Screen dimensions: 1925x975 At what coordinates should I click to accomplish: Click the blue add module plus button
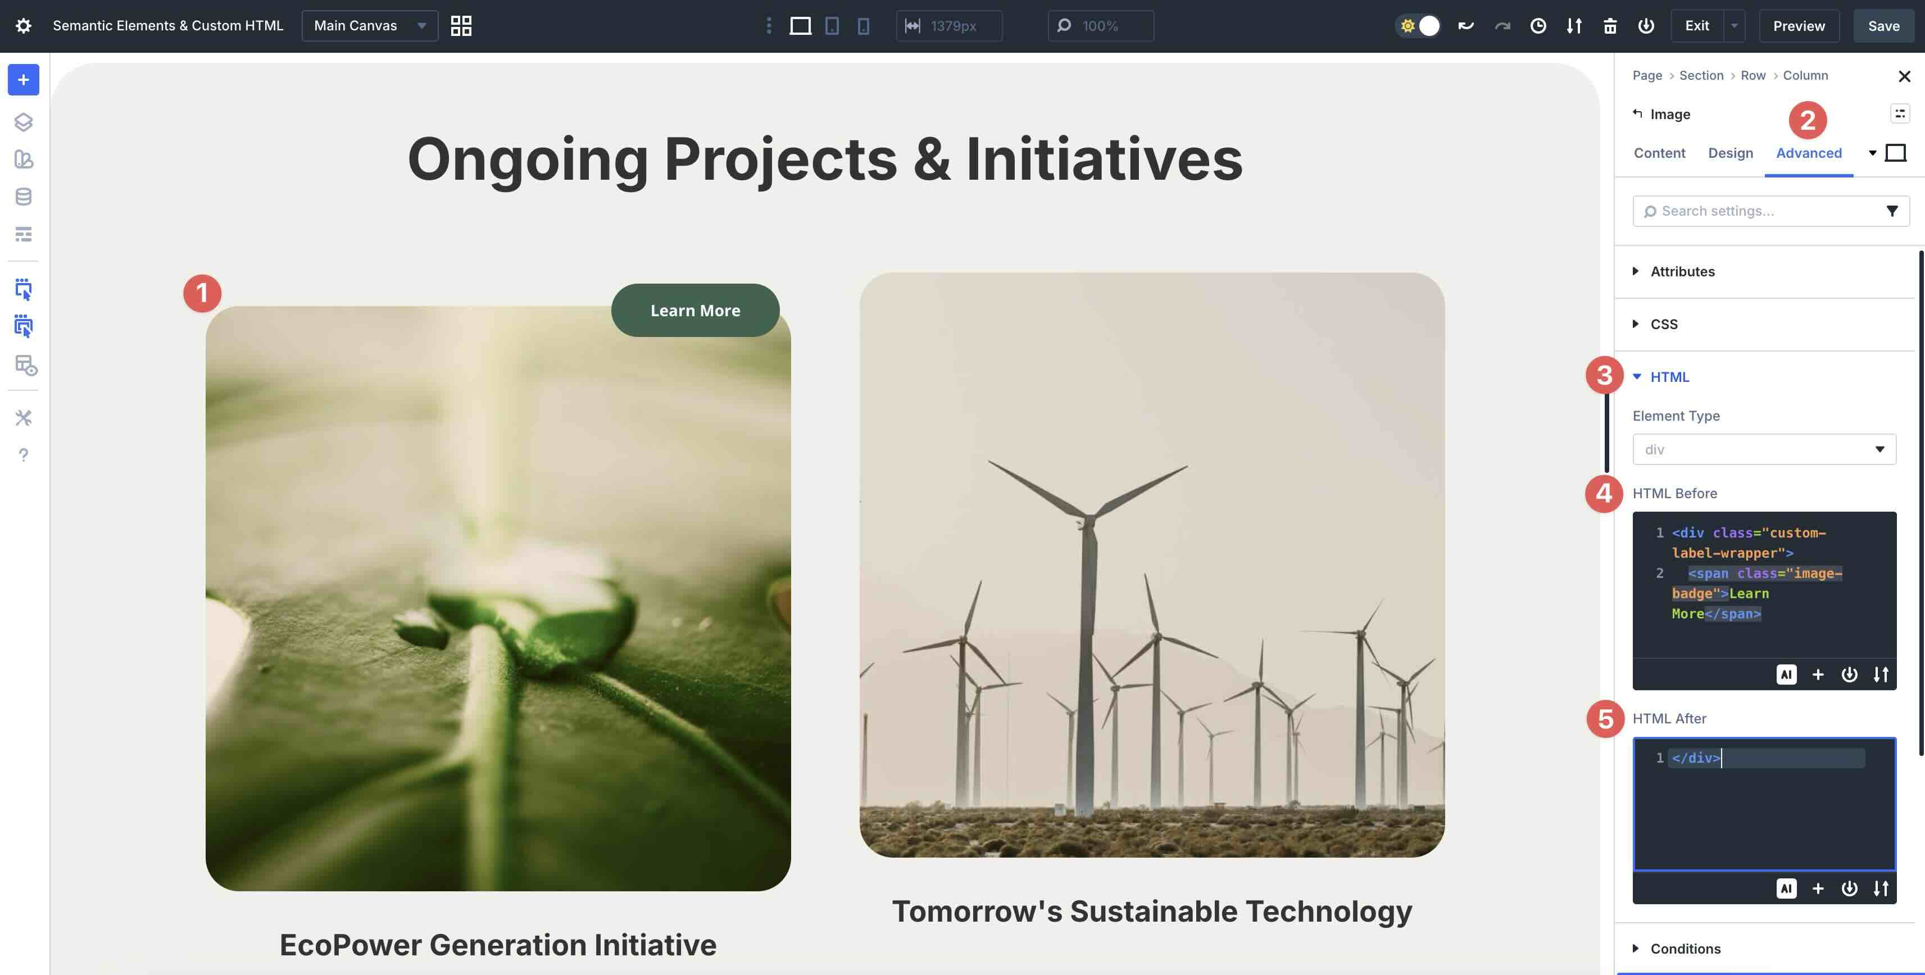click(x=23, y=80)
